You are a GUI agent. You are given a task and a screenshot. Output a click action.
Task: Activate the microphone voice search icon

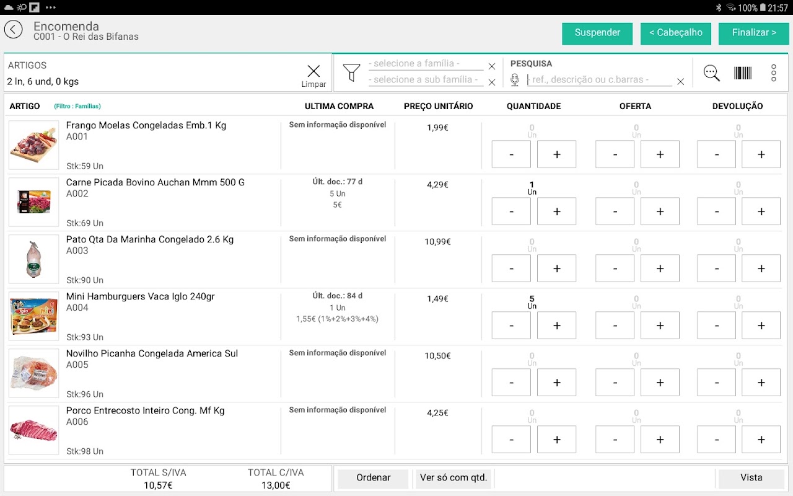coord(515,79)
